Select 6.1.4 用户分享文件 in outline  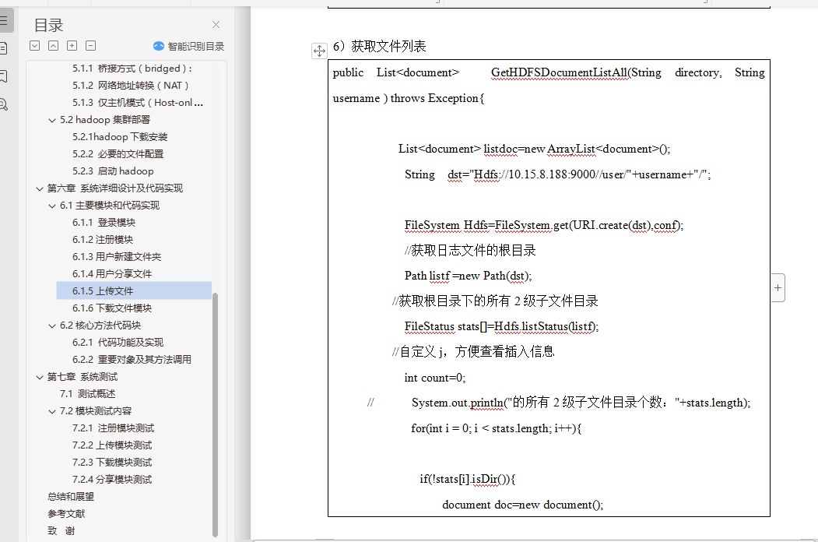(112, 273)
